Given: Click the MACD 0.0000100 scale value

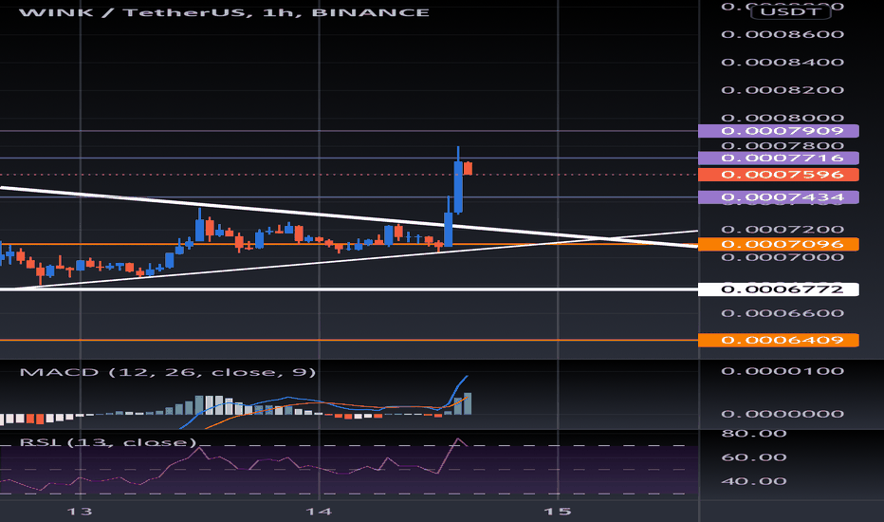Looking at the screenshot, I should pyautogui.click(x=783, y=371).
